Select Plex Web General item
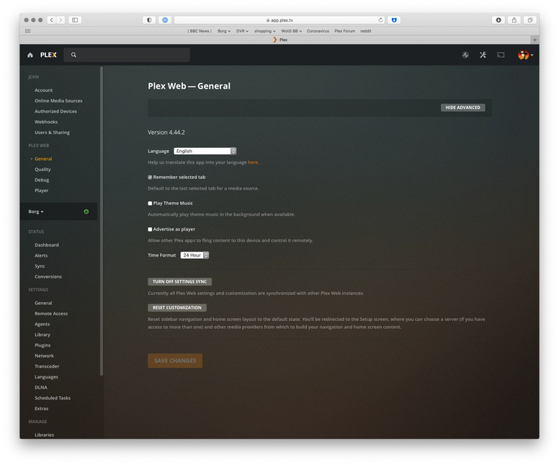 (43, 159)
